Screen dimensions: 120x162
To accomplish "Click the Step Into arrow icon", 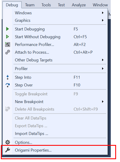I will 8,77.
